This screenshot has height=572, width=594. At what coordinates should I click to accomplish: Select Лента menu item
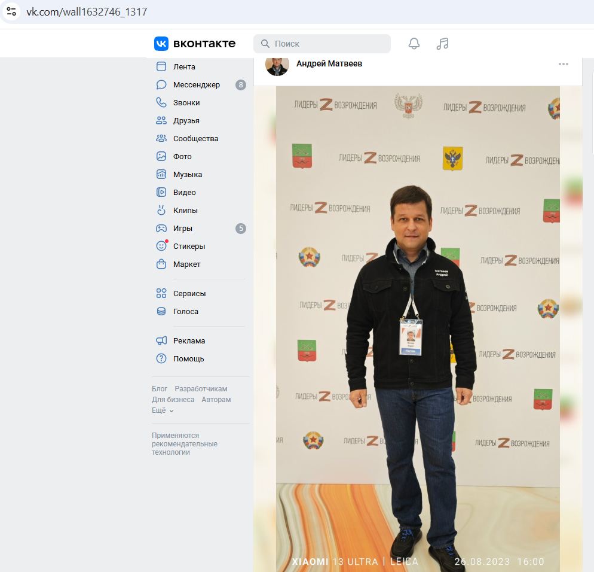184,67
